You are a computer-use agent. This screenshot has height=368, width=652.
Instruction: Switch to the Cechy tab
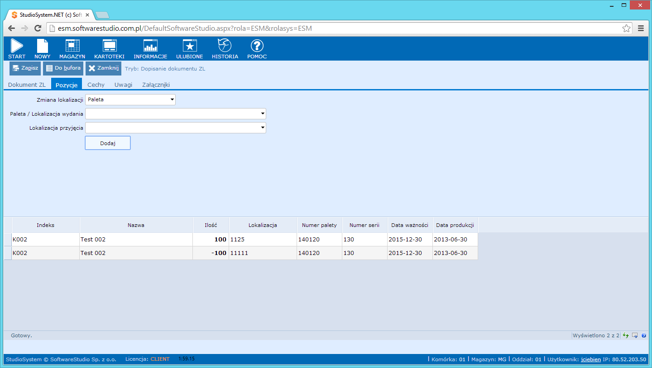pyautogui.click(x=96, y=85)
